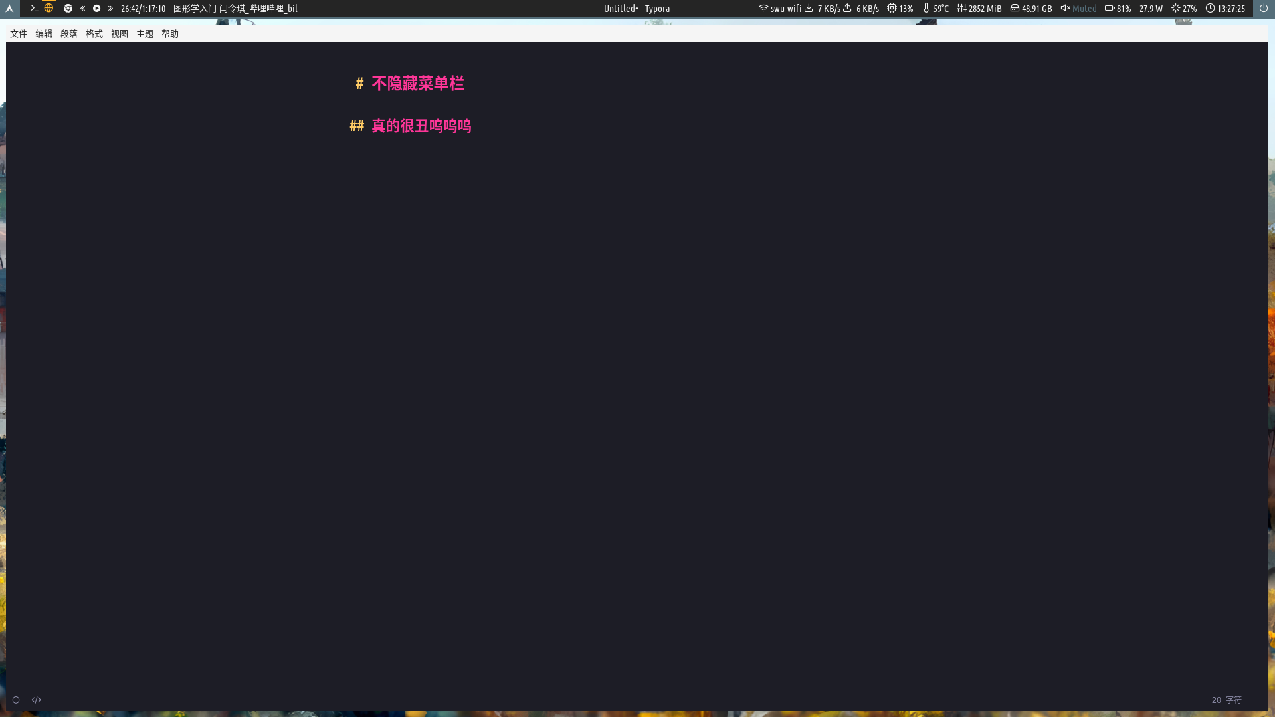The height and width of the screenshot is (717, 1275).
Task: Click the circle outline icon in Typora's footer
Action: [15, 700]
